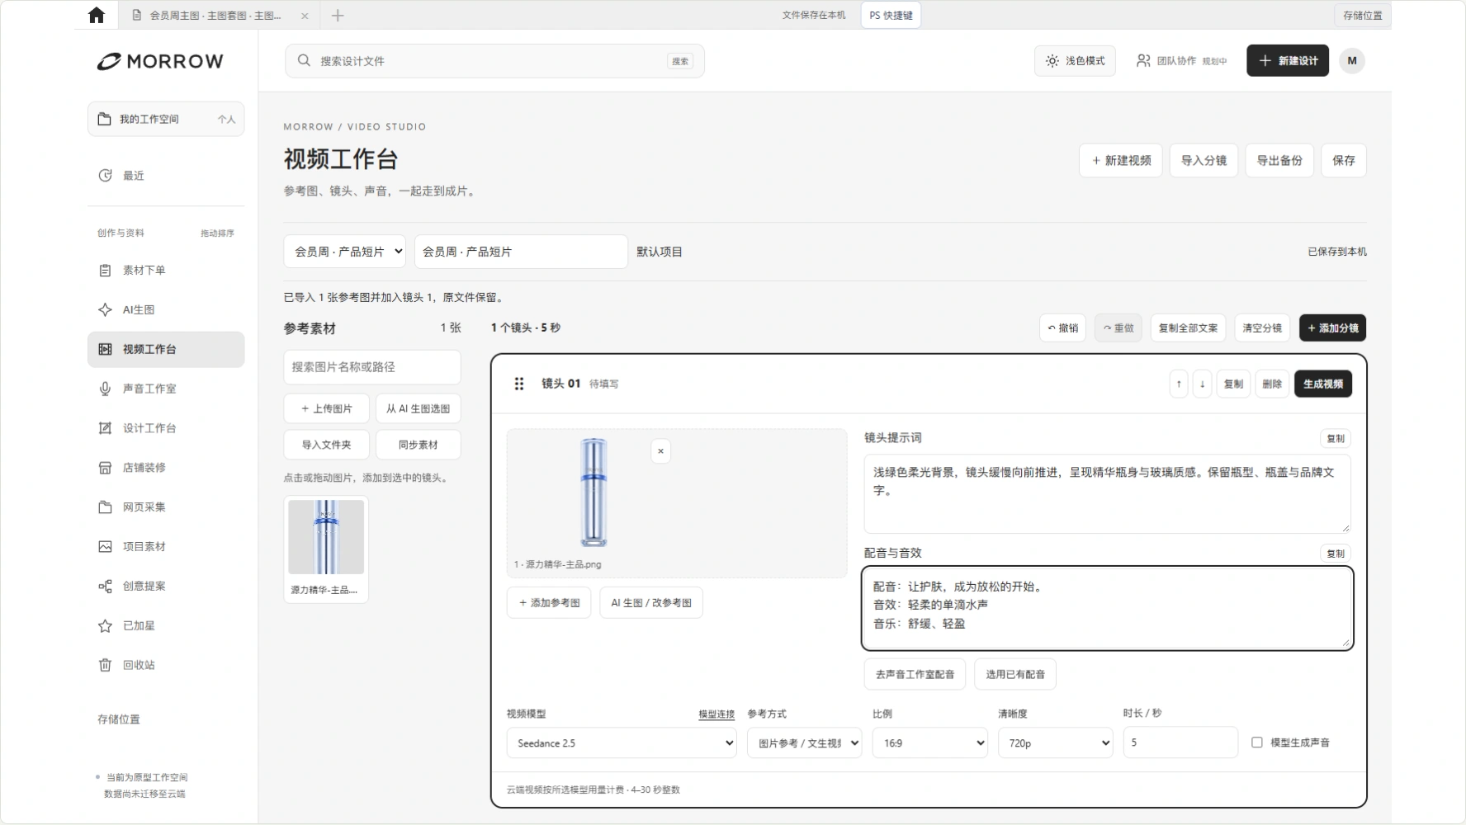
Task: Open 回收站 recycle bin
Action: click(x=166, y=665)
